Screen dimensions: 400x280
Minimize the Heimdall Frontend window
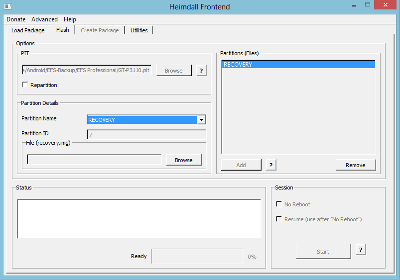click(x=354, y=5)
